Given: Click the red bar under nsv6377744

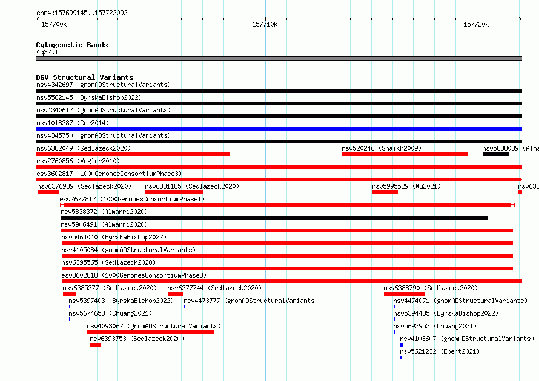Looking at the screenshot, I should 175,294.
